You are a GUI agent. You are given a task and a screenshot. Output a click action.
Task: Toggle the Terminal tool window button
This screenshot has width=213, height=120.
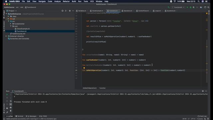pyautogui.click(x=19, y=116)
